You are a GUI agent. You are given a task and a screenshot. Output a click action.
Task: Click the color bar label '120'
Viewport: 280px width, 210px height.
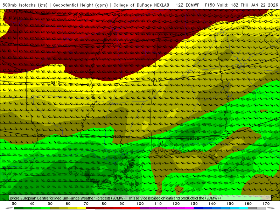[176, 204]
